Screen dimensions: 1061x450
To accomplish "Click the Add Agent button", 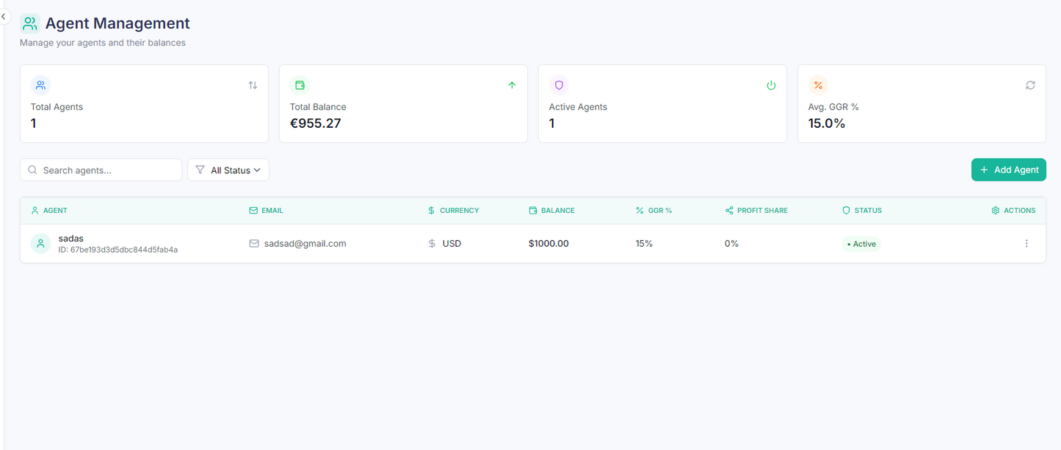I will (1008, 170).
